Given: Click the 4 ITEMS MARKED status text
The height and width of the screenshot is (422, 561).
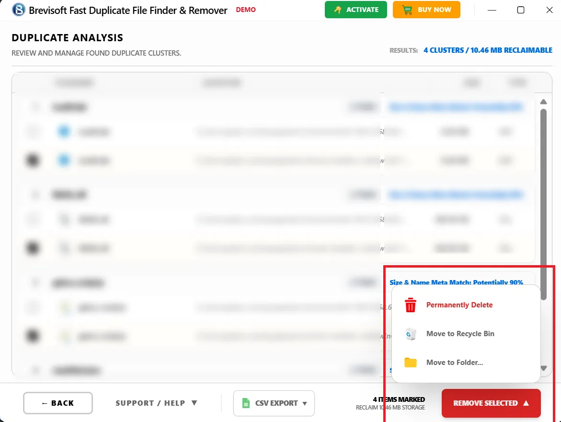Looking at the screenshot, I should pyautogui.click(x=399, y=399).
